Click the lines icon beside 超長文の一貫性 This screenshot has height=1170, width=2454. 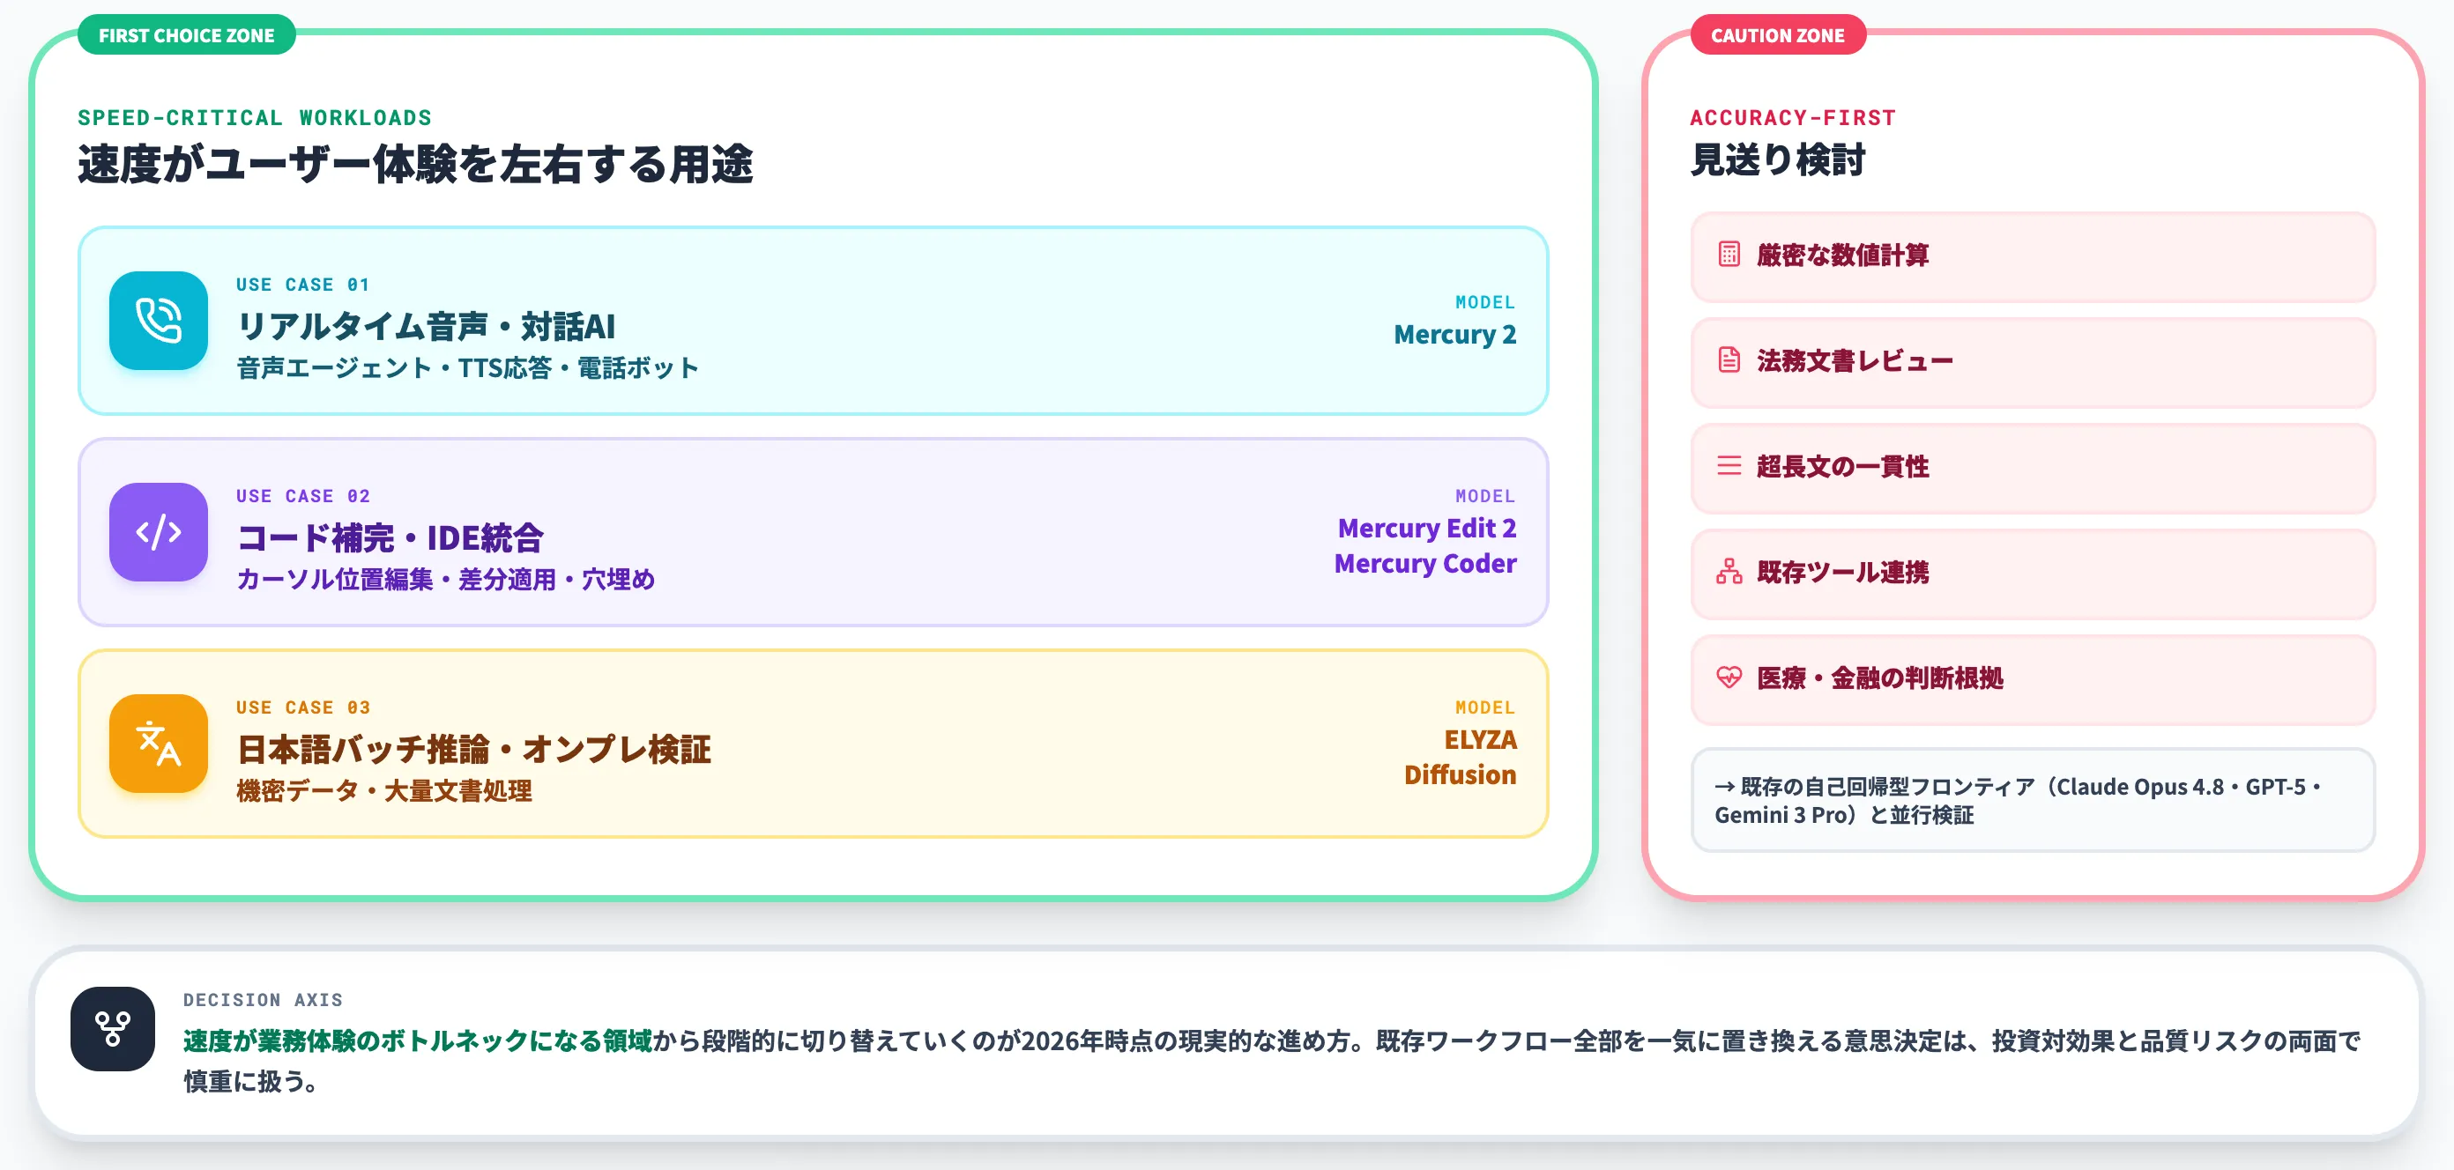pyautogui.click(x=1728, y=465)
